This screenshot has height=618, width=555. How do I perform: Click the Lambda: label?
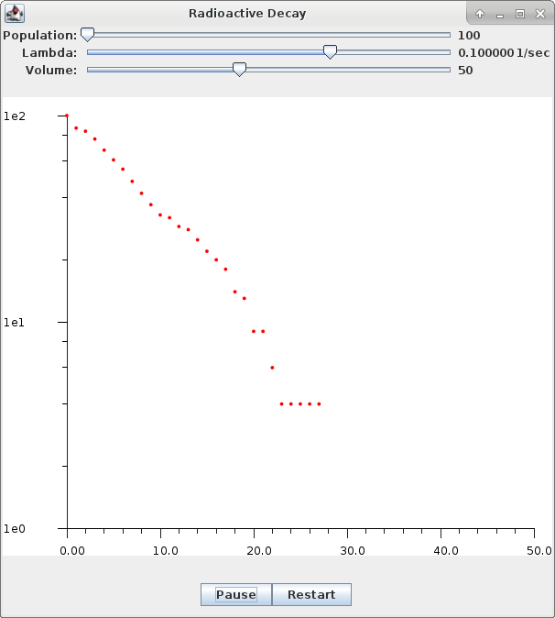pyautogui.click(x=49, y=53)
